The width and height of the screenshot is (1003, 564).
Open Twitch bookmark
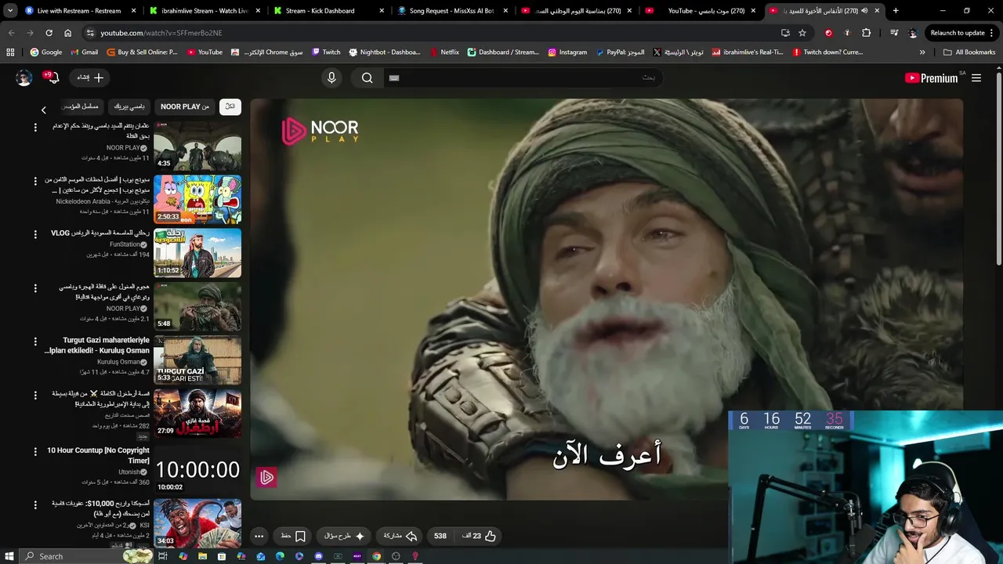[325, 52]
